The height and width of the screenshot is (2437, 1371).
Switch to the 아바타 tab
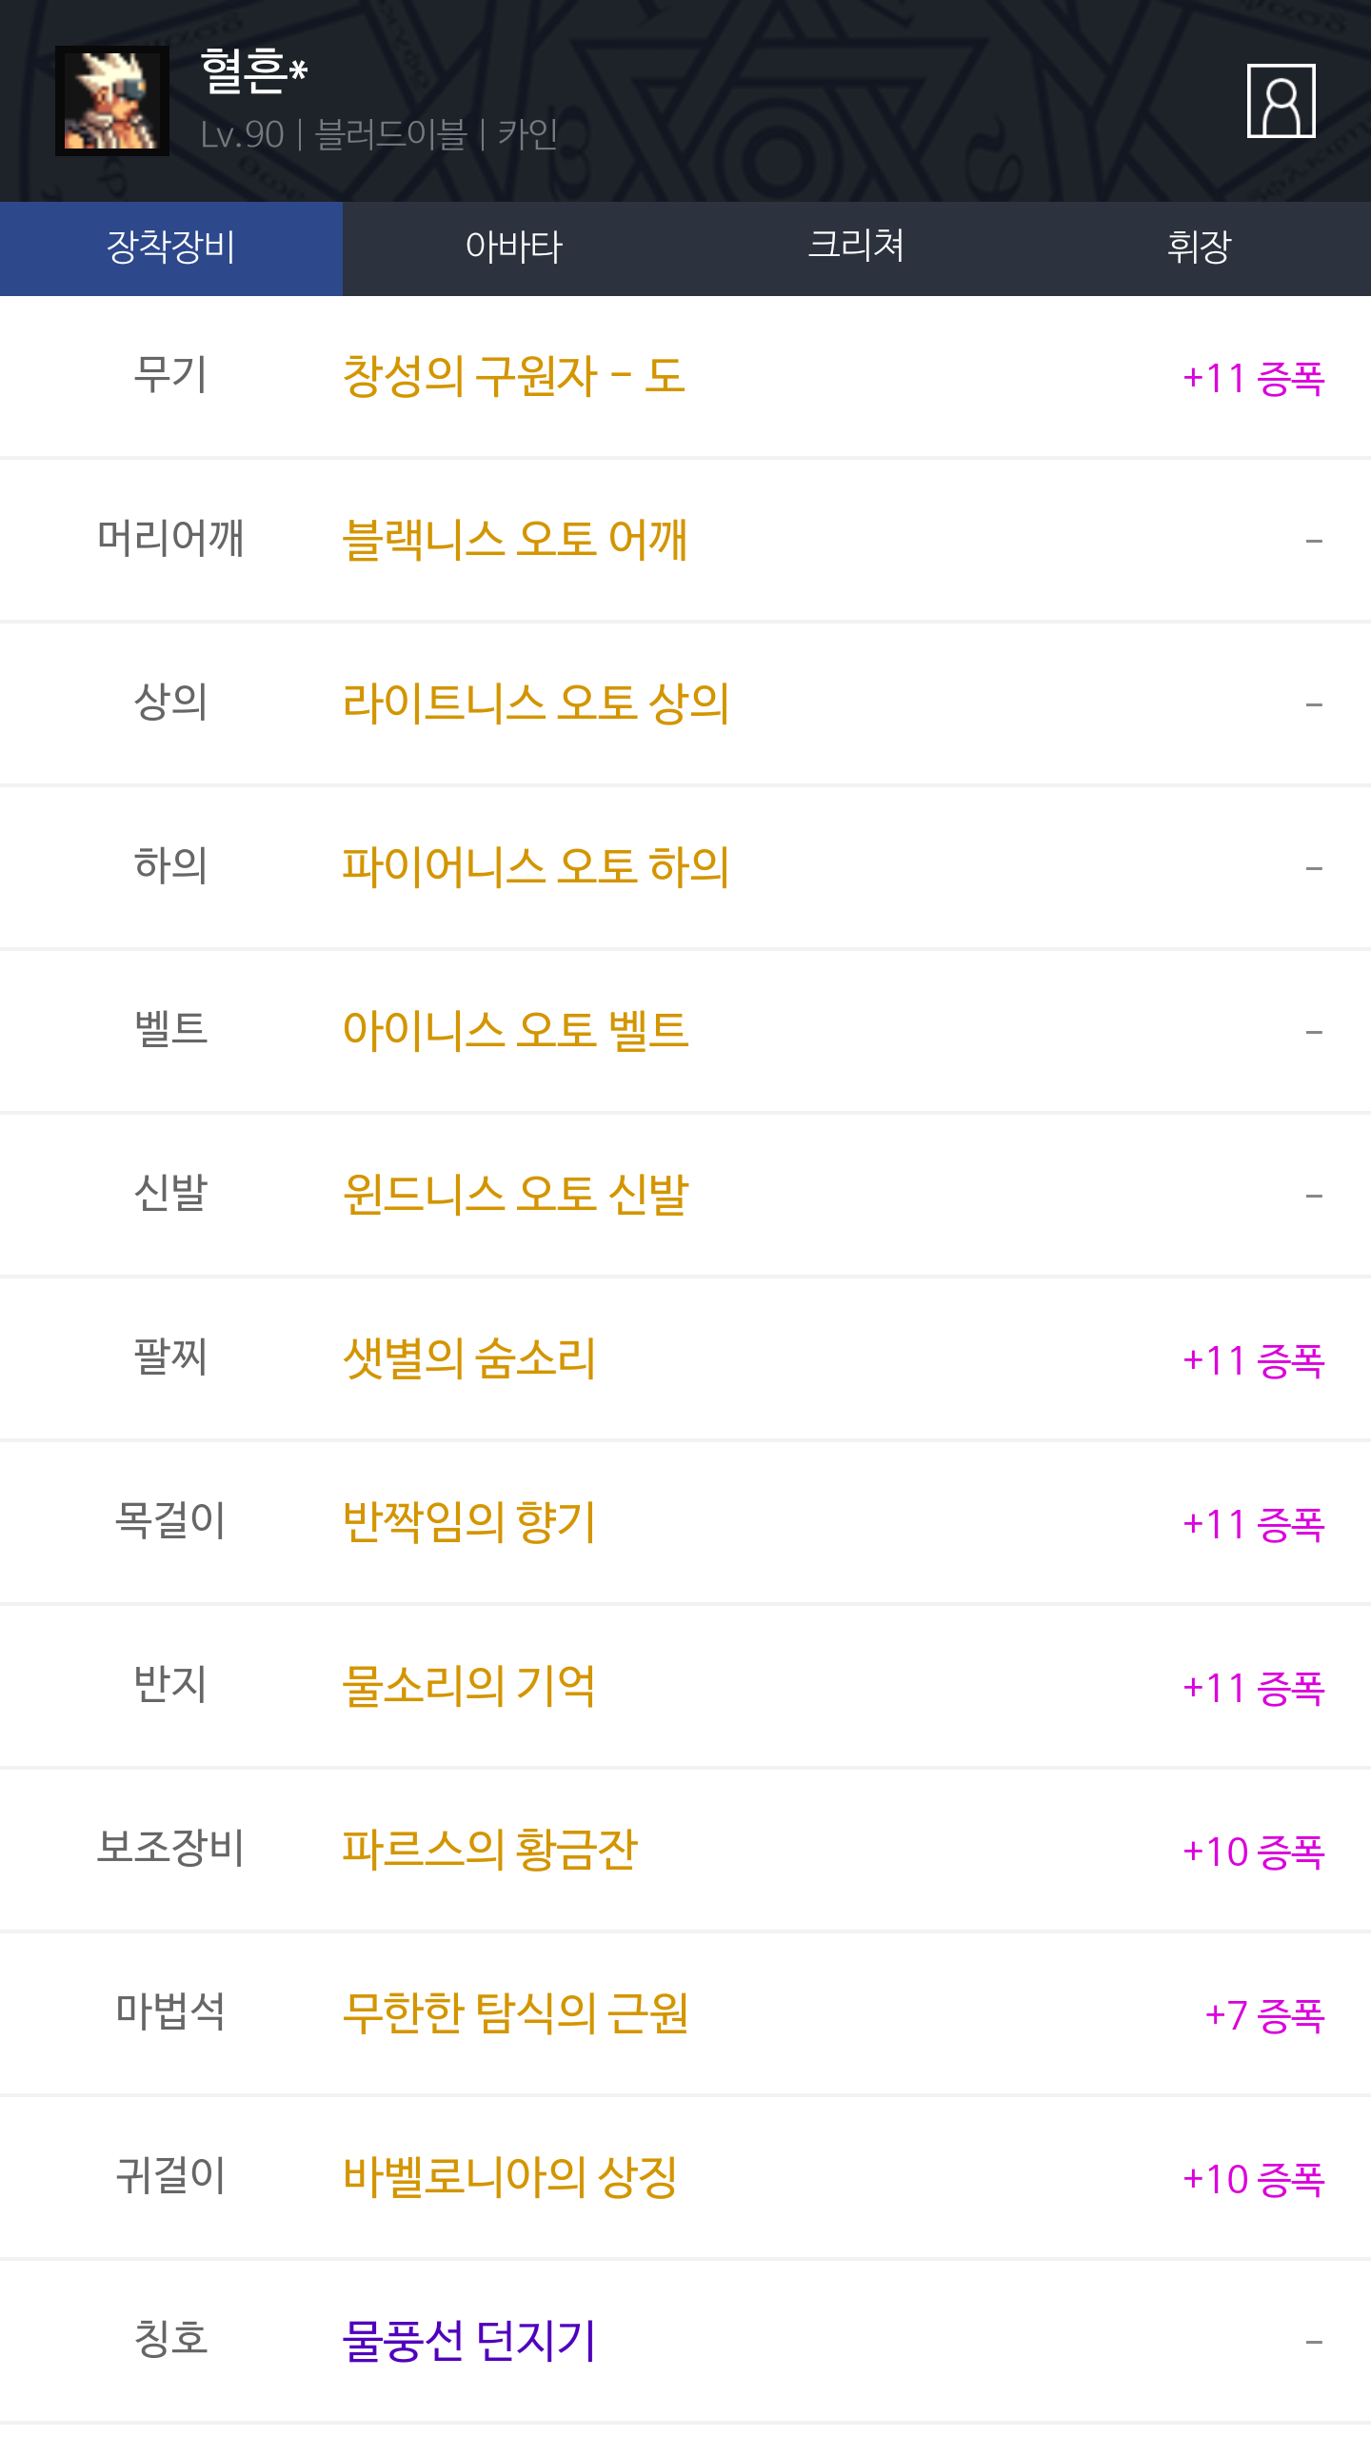514,248
